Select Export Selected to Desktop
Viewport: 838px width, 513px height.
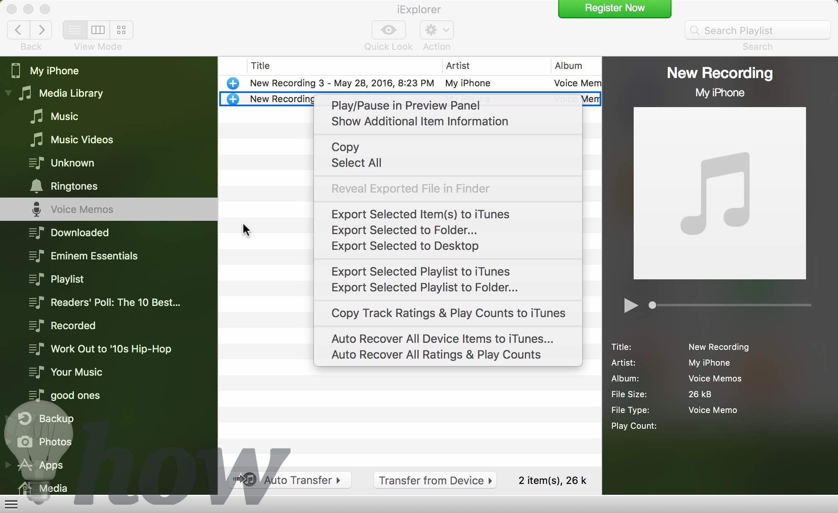click(x=404, y=245)
